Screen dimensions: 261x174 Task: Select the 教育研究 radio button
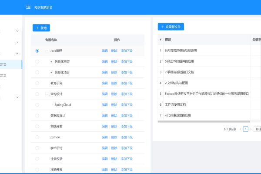pyautogui.click(x=37, y=83)
